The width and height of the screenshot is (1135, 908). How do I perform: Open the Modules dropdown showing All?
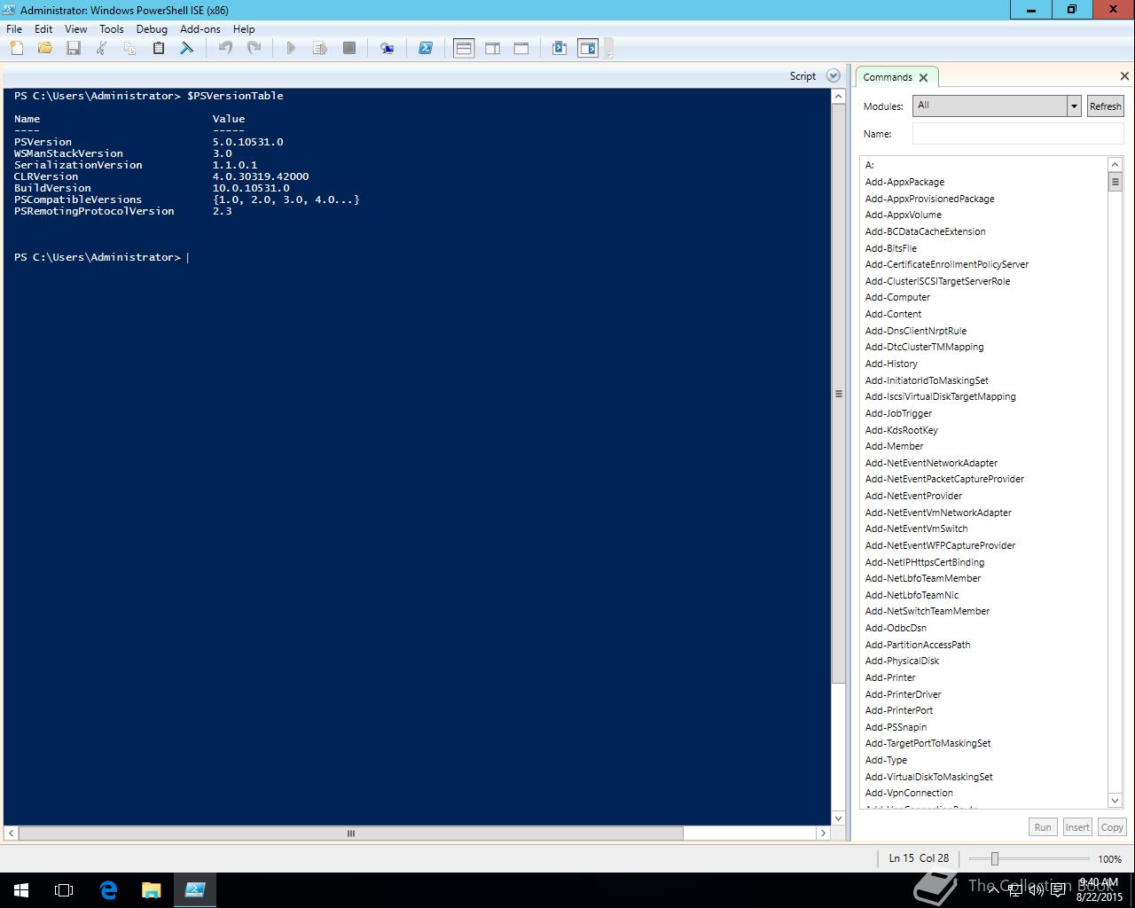click(x=997, y=106)
